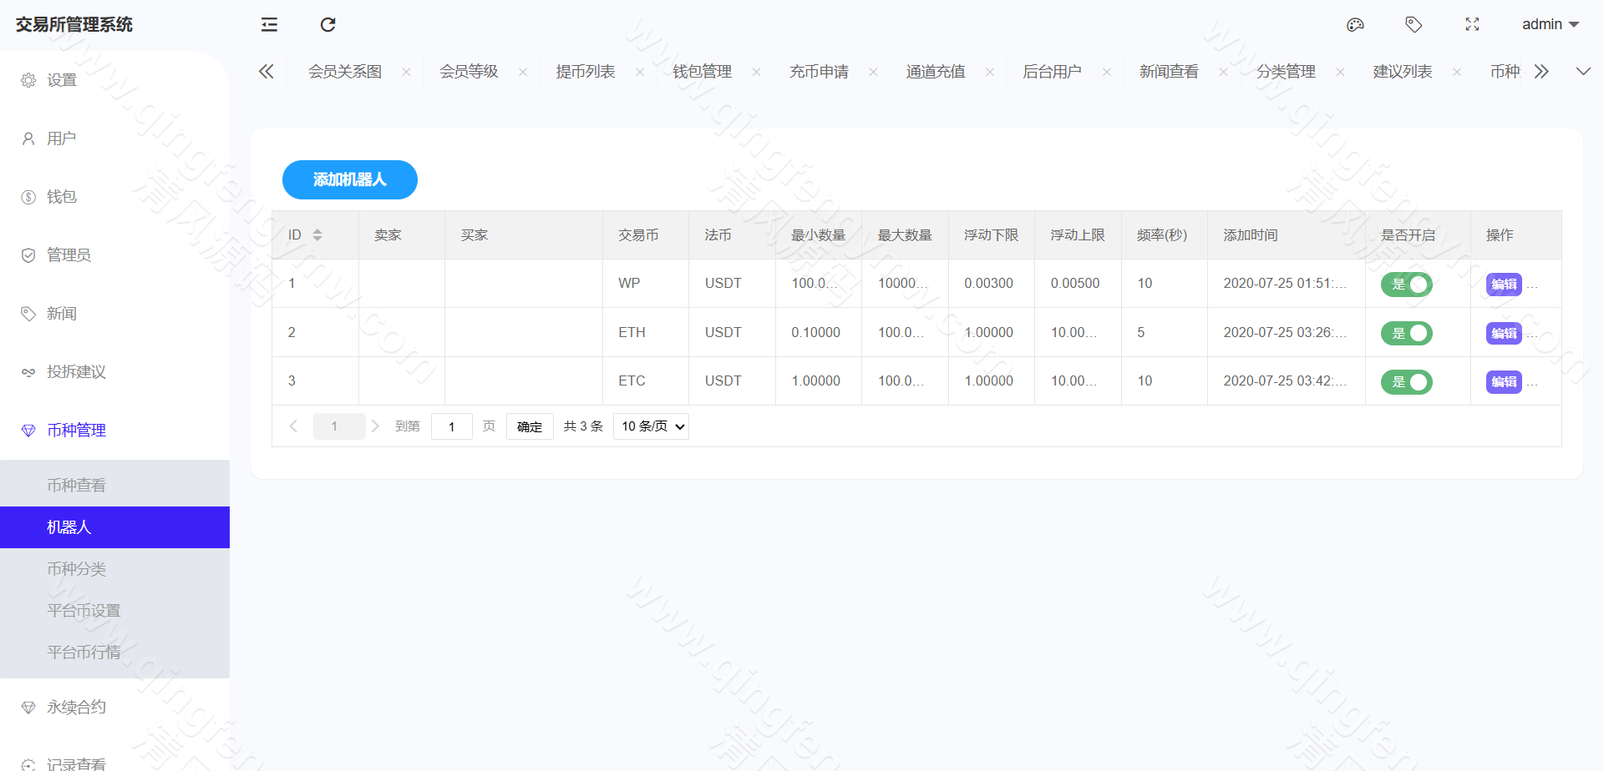
Task: Sort the table by ID column
Action: (x=316, y=234)
